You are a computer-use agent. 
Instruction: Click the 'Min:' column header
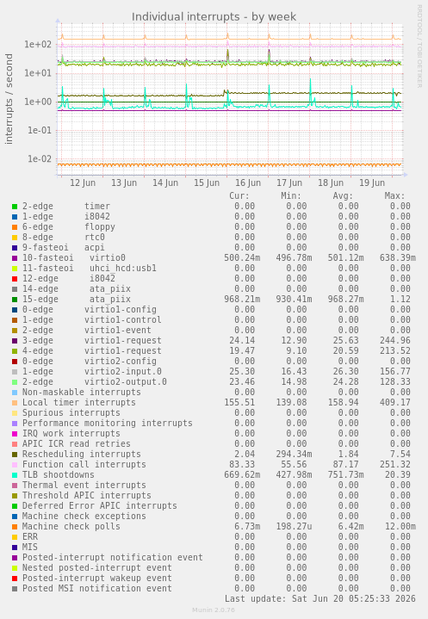point(291,195)
